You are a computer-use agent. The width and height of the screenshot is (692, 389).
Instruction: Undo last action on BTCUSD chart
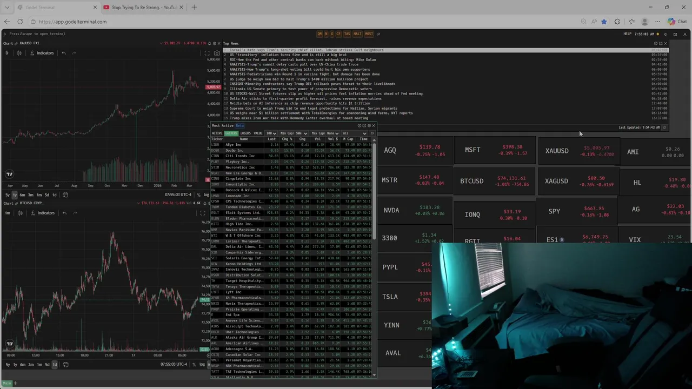tap(64, 213)
